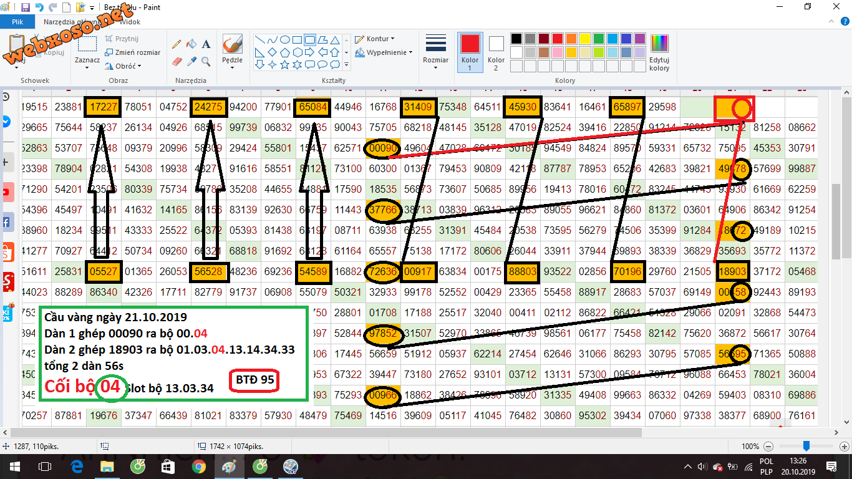The image size is (852, 479).
Task: Open the Microsoft Store taskbar icon
Action: [168, 466]
